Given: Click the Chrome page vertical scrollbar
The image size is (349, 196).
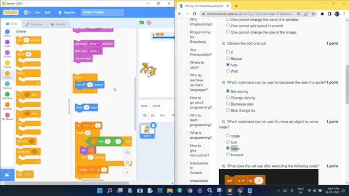Looking at the screenshot, I should [347, 84].
